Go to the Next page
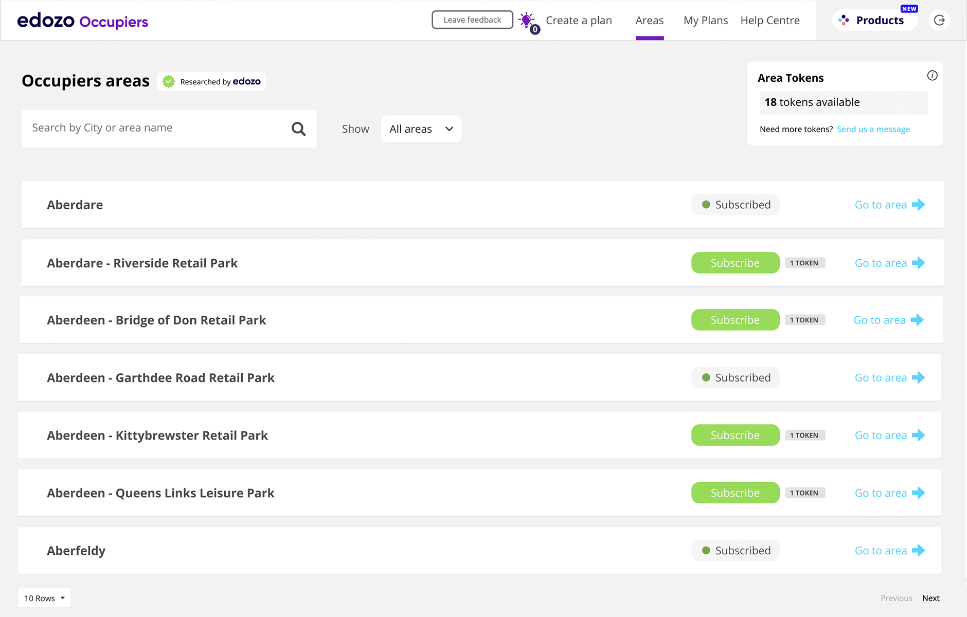Viewport: 967px width, 617px height. pyautogui.click(x=930, y=598)
